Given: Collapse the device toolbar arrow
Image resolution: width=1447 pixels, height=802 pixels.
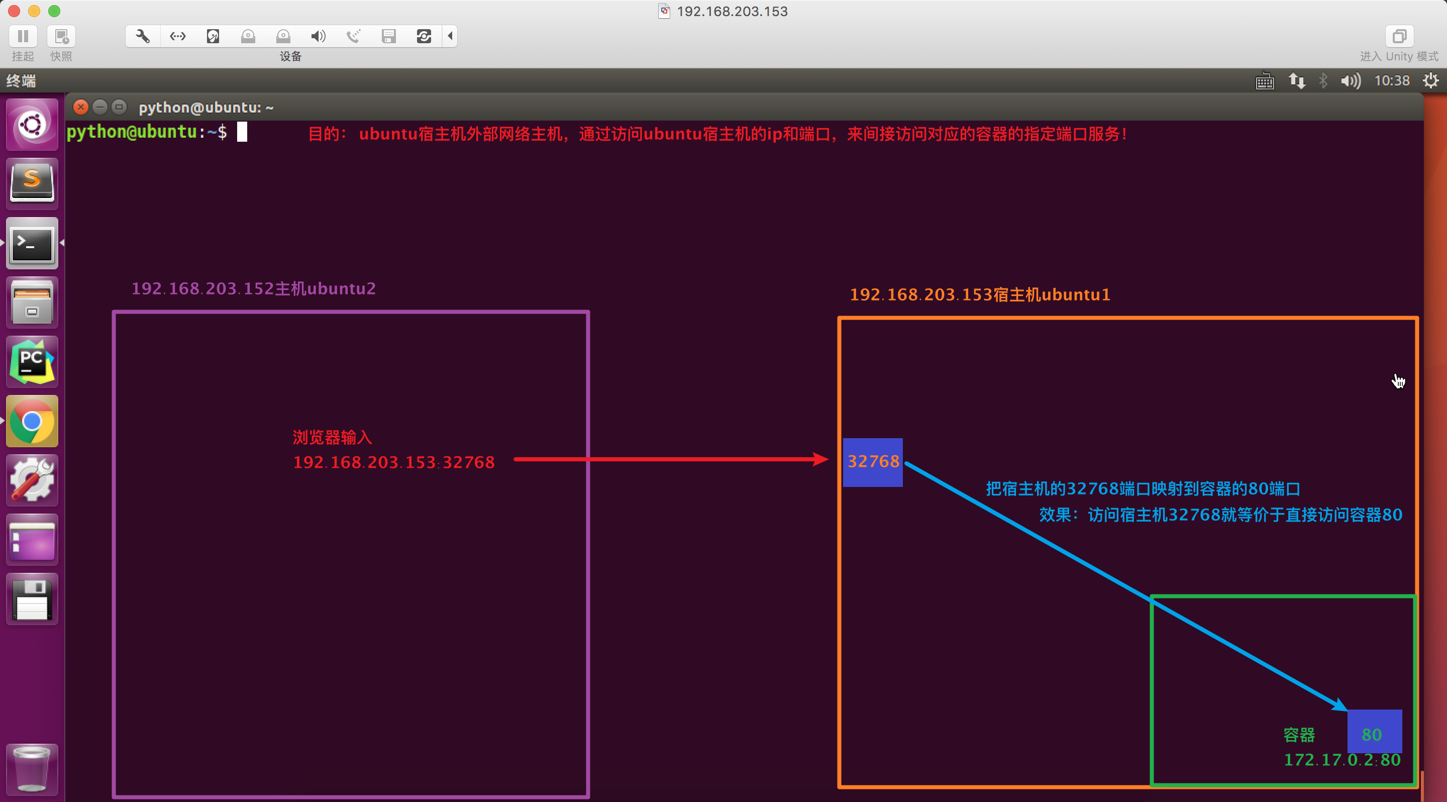Looking at the screenshot, I should (x=450, y=37).
